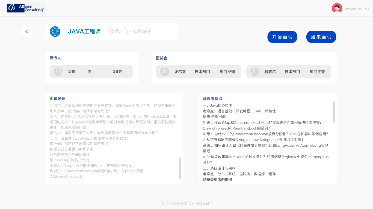Click 部门经理 role label
373x209 pixels.
click(x=227, y=72)
